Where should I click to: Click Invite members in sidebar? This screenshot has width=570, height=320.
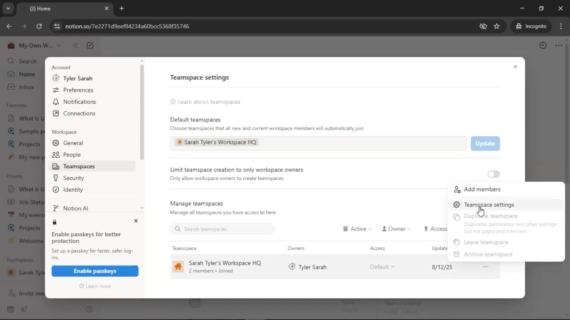click(26, 293)
